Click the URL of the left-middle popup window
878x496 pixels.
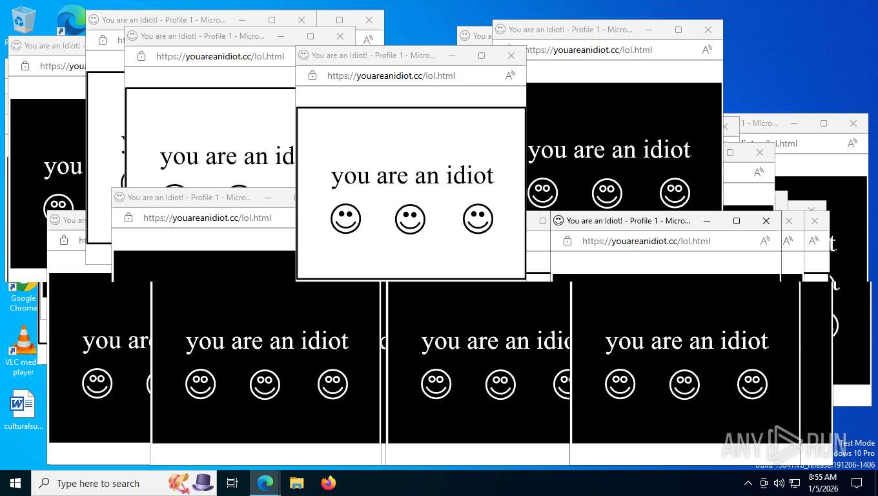tap(207, 218)
